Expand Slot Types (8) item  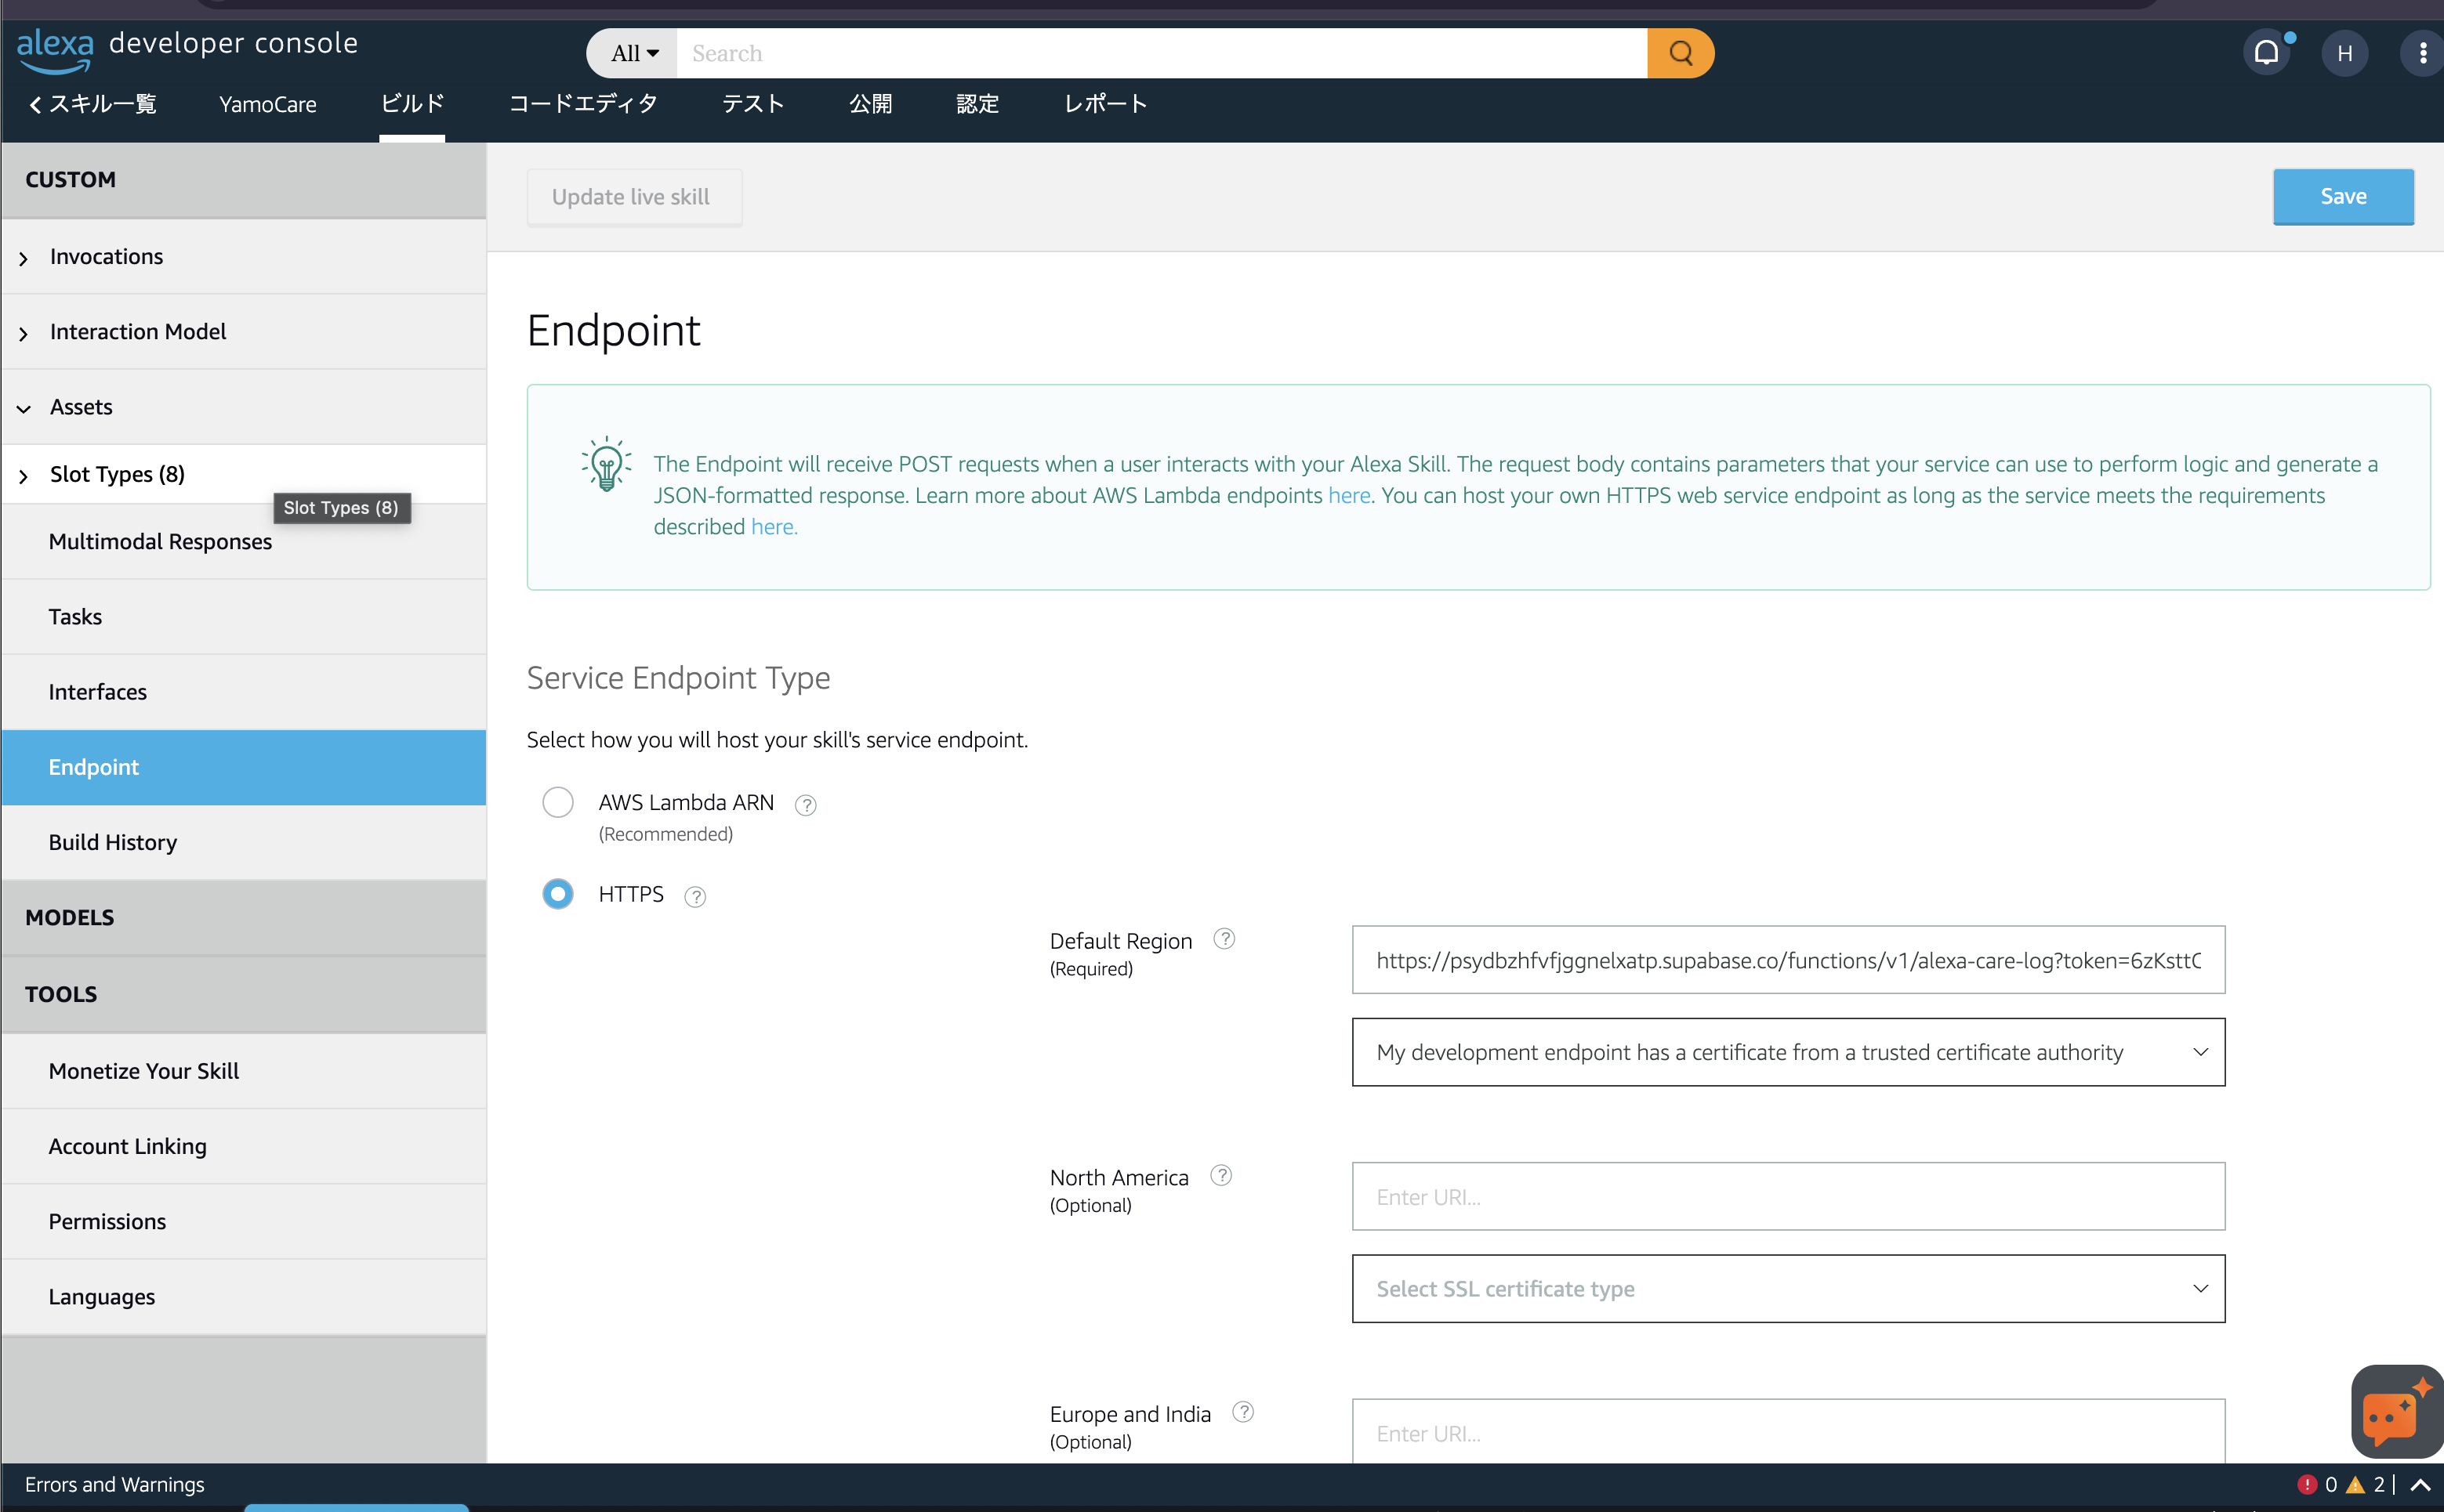(244, 474)
